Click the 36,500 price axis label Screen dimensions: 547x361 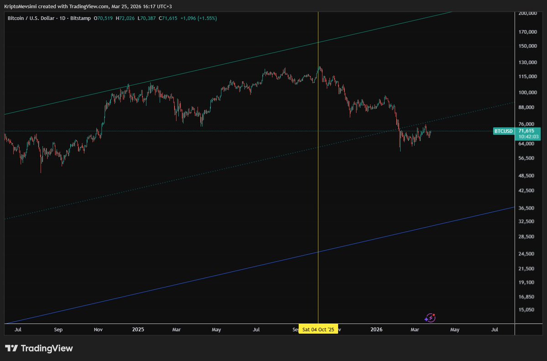[x=526, y=208]
